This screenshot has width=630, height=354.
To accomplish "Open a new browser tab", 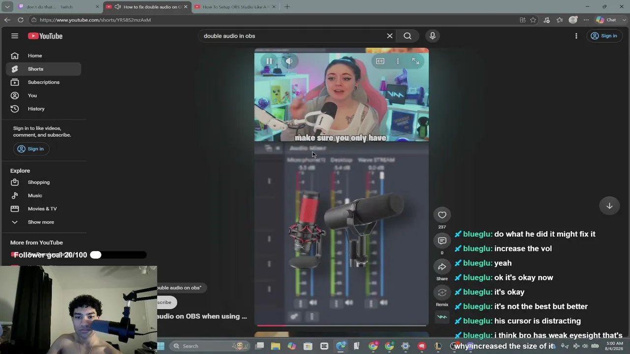I will point(287,7).
